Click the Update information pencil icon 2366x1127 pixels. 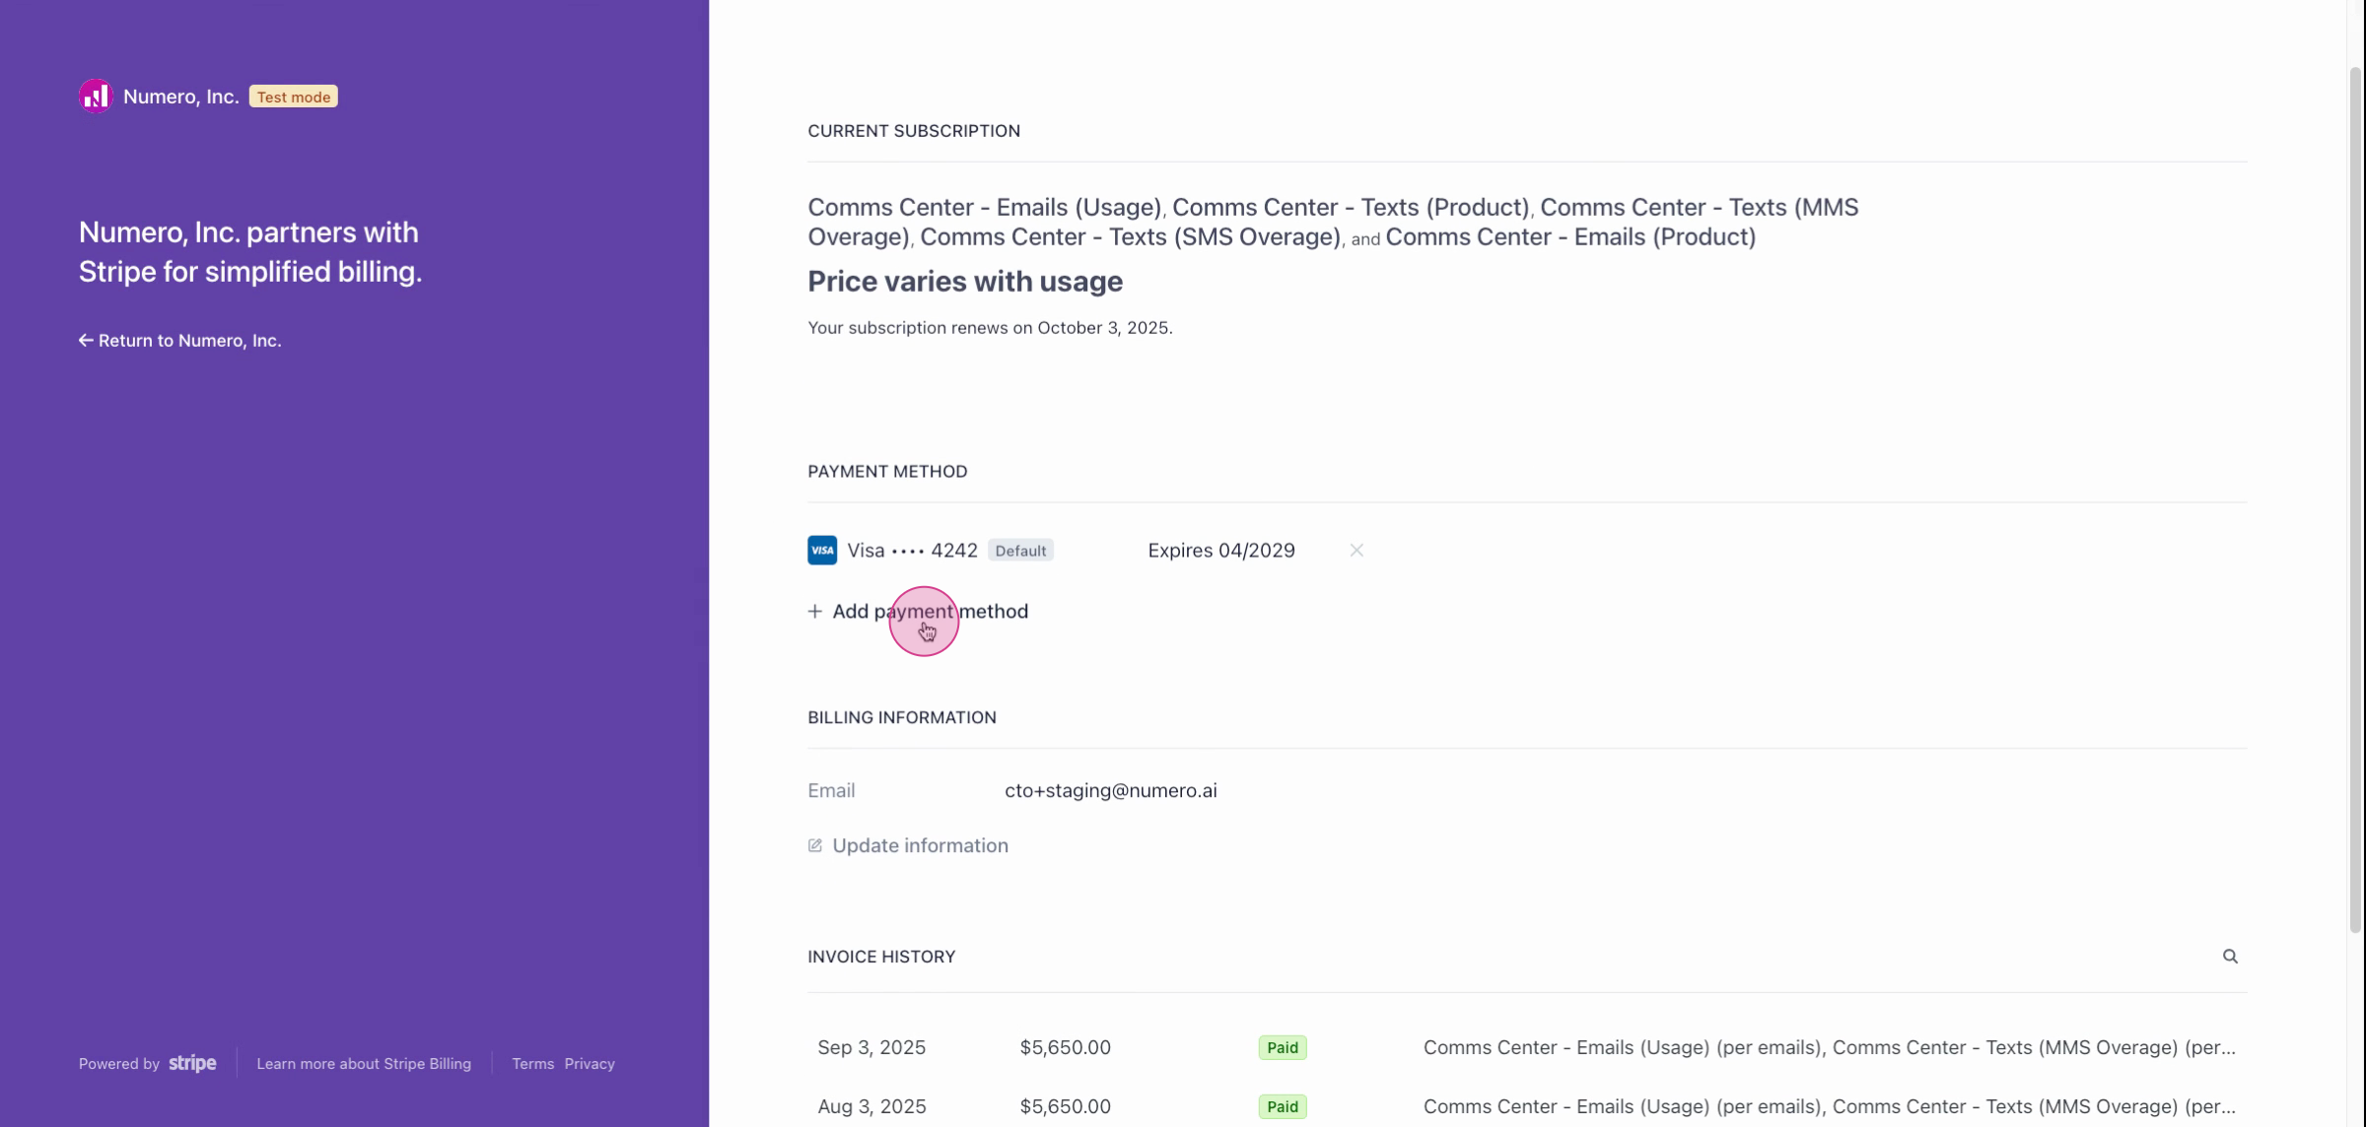click(815, 846)
